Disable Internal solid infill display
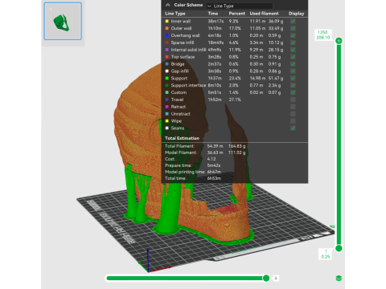 click(293, 50)
